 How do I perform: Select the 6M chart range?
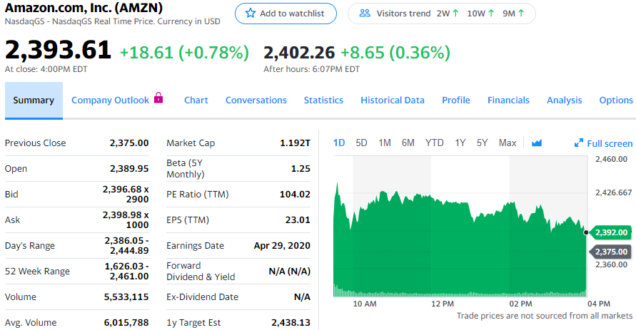tap(408, 143)
